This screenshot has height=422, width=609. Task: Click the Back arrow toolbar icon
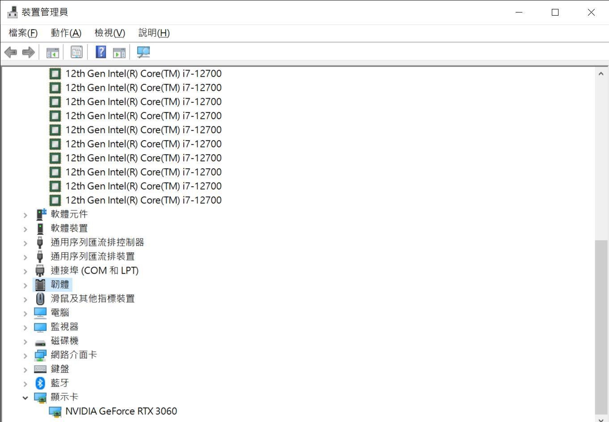[11, 52]
